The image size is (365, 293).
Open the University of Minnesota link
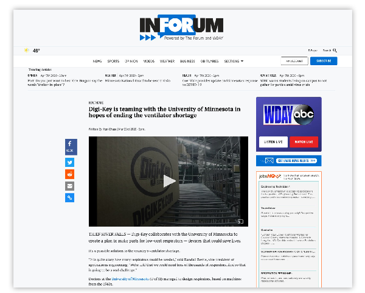[x=130, y=279]
